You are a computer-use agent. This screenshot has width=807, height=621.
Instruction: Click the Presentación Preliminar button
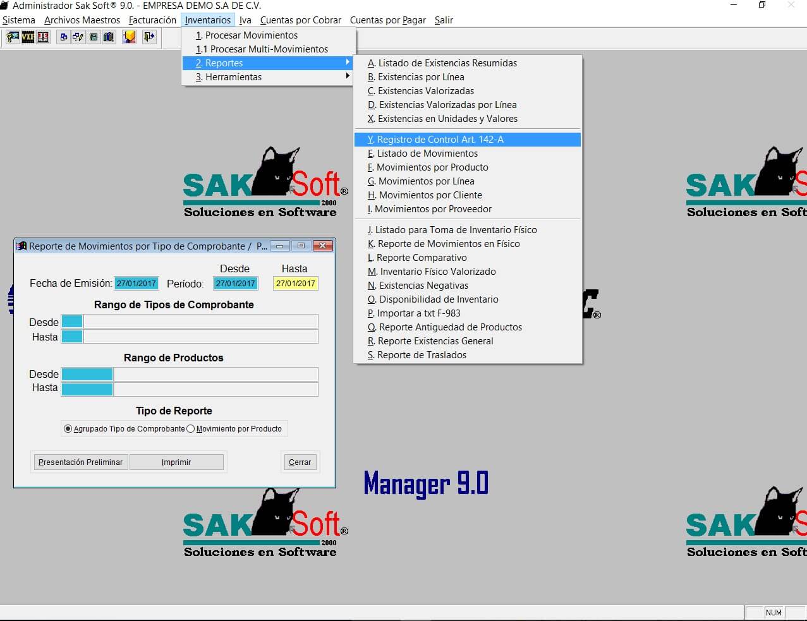(x=80, y=462)
